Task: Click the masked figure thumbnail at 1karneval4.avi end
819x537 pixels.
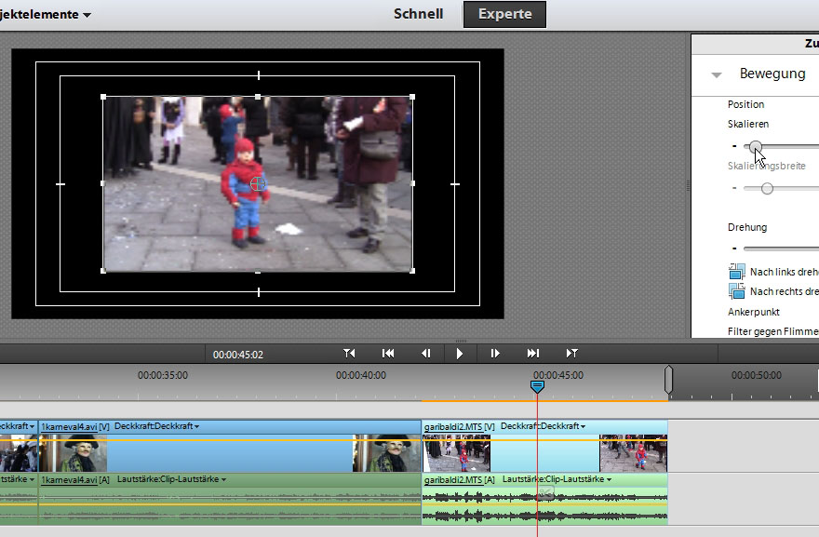Action: point(387,453)
